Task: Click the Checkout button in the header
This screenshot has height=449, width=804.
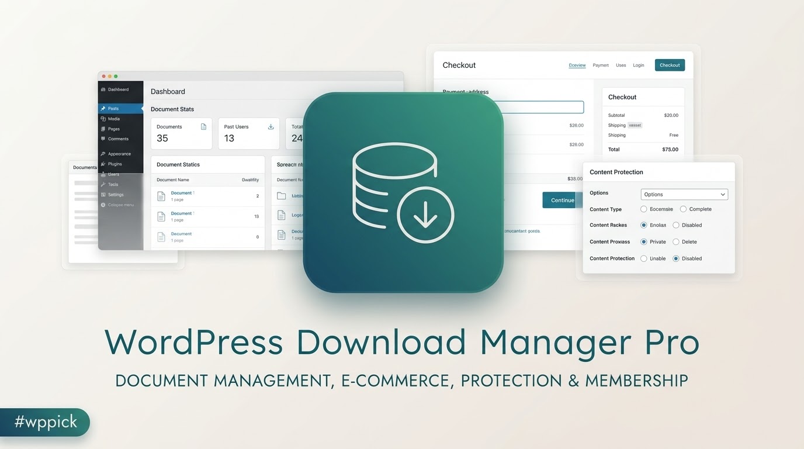Action: [x=670, y=65]
